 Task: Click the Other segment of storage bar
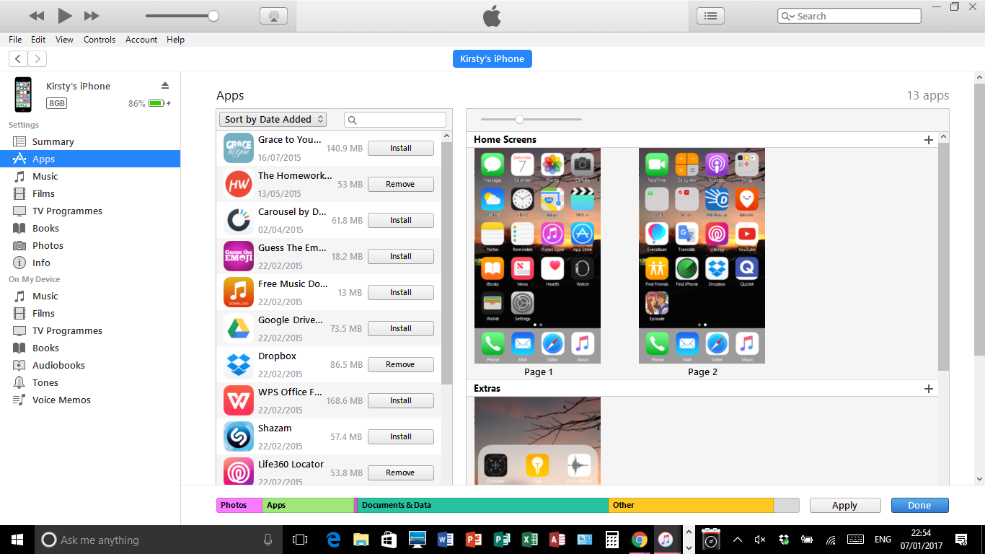pos(691,506)
